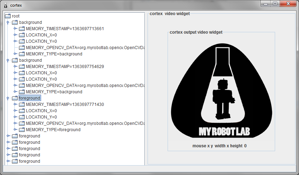Click folder icon of LOCATION_X=0 in the highlighted foreground group
This screenshot has width=299, height=175.
pyautogui.click(x=22, y=111)
